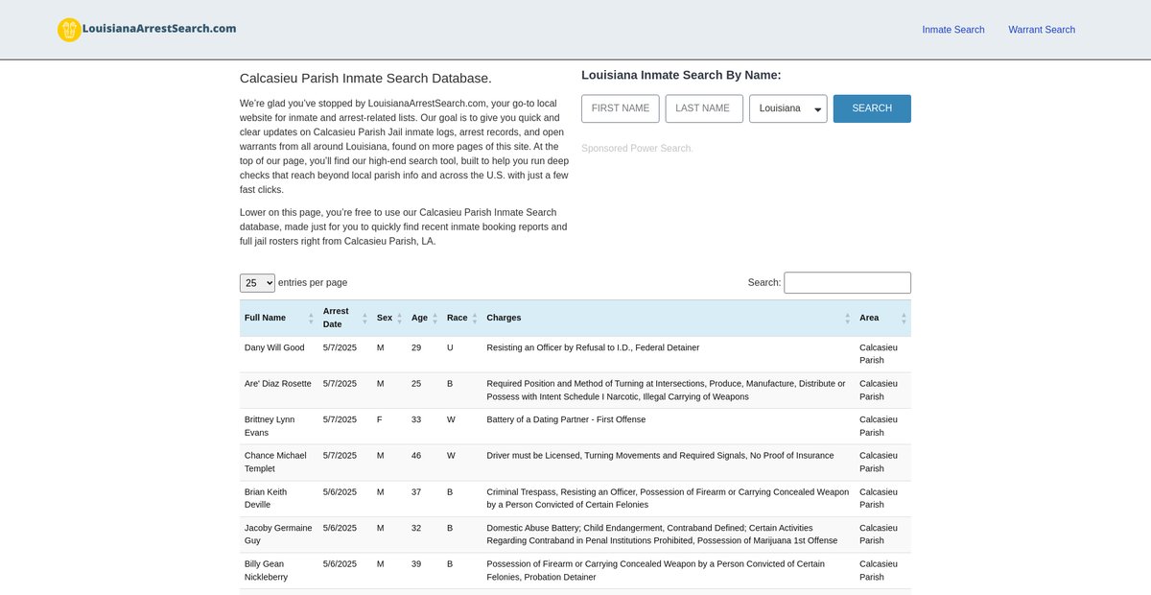This screenshot has width=1151, height=595.
Task: Open Warrant Search in the navigation
Action: point(1041,30)
